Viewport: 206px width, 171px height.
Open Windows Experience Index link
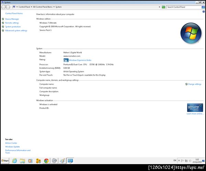point(80,60)
